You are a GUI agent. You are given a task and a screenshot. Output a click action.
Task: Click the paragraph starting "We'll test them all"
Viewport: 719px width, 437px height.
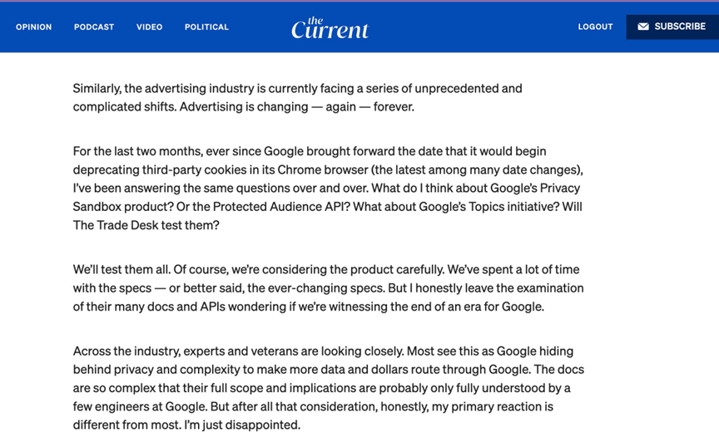point(329,287)
